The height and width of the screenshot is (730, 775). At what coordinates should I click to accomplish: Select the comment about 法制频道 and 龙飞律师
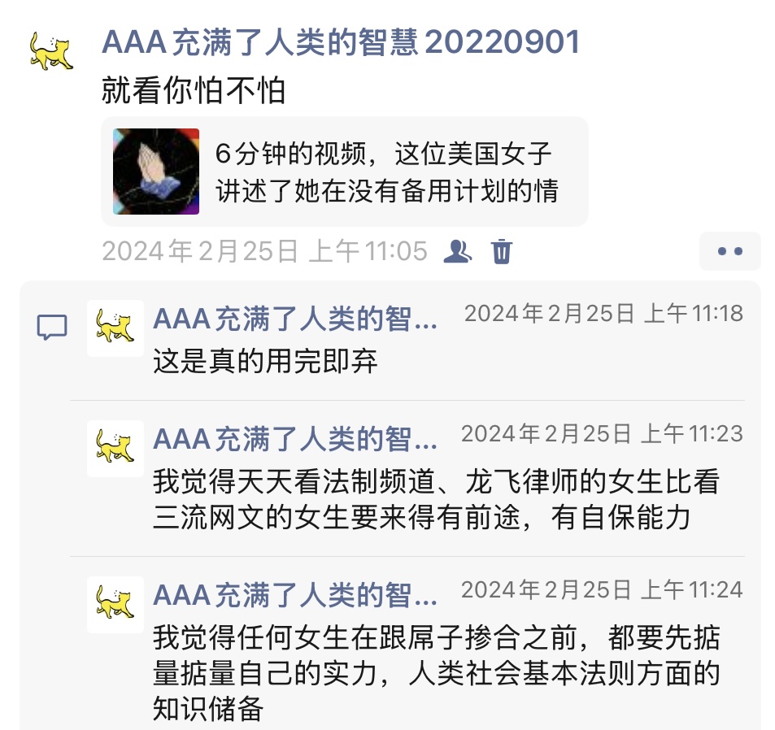pyautogui.click(x=436, y=499)
